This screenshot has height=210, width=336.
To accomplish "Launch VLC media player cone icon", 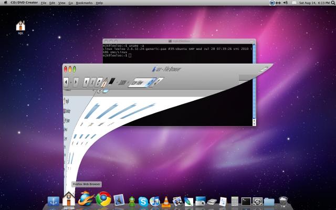I will tap(165, 201).
